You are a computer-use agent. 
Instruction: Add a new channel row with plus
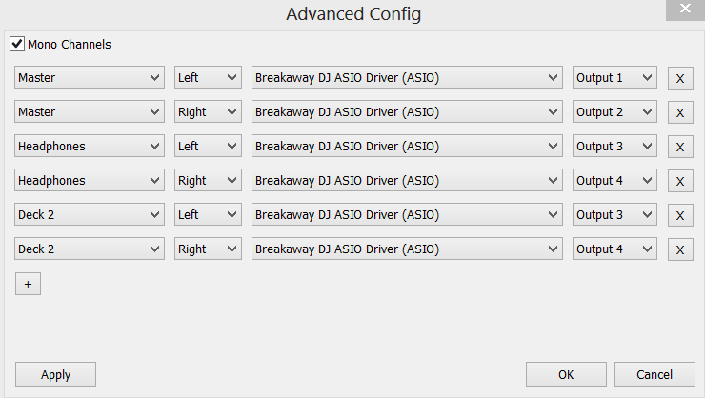pyautogui.click(x=28, y=284)
